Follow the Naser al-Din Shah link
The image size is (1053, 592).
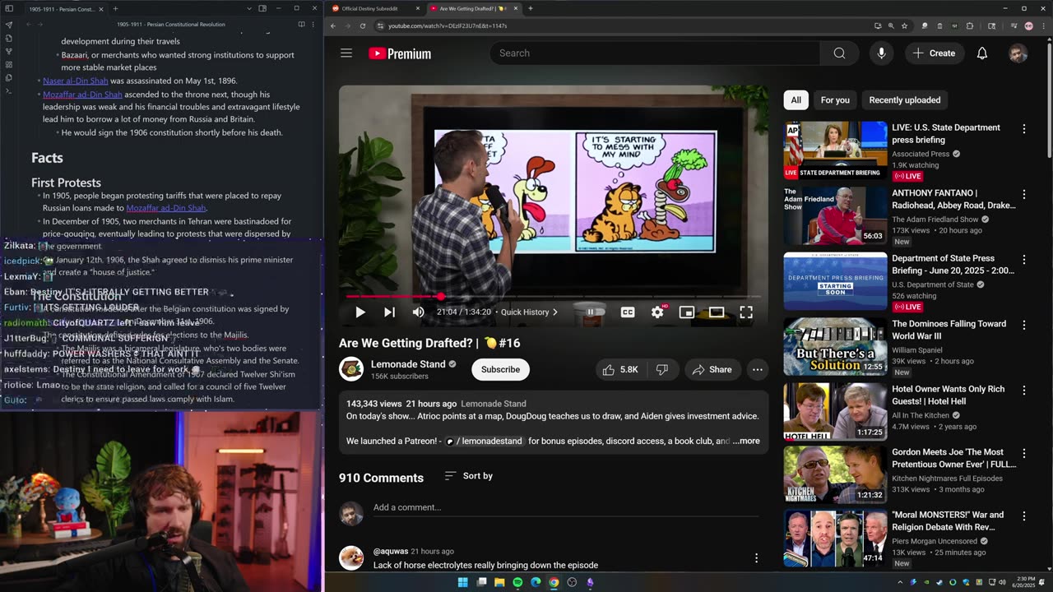click(76, 81)
